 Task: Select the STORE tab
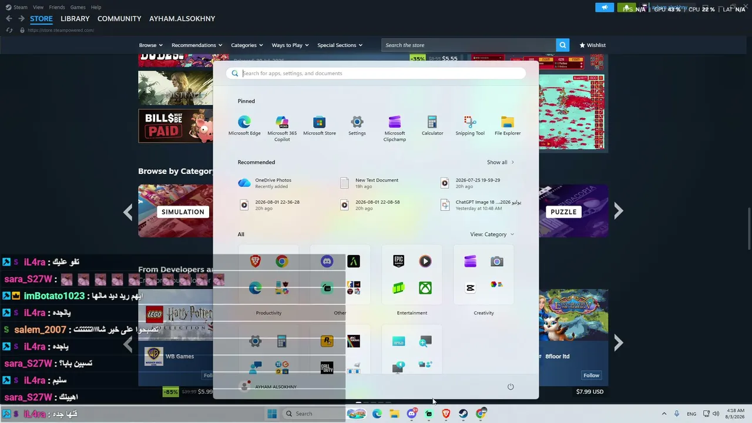41,19
